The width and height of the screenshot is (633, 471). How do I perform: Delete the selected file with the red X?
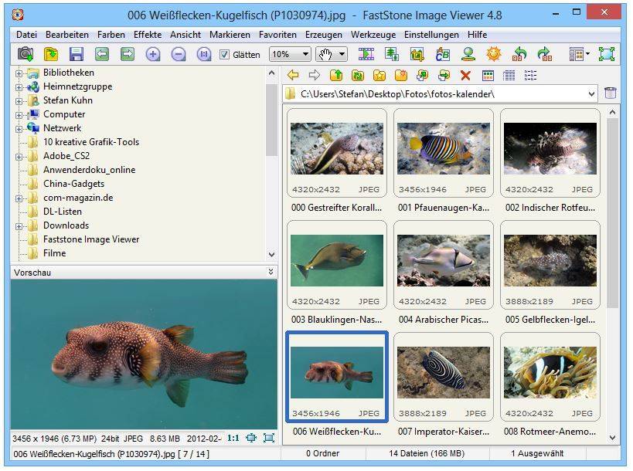465,75
